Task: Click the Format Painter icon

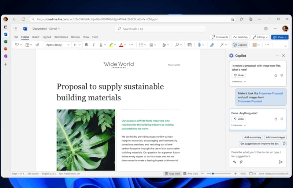Action: coord(37,45)
